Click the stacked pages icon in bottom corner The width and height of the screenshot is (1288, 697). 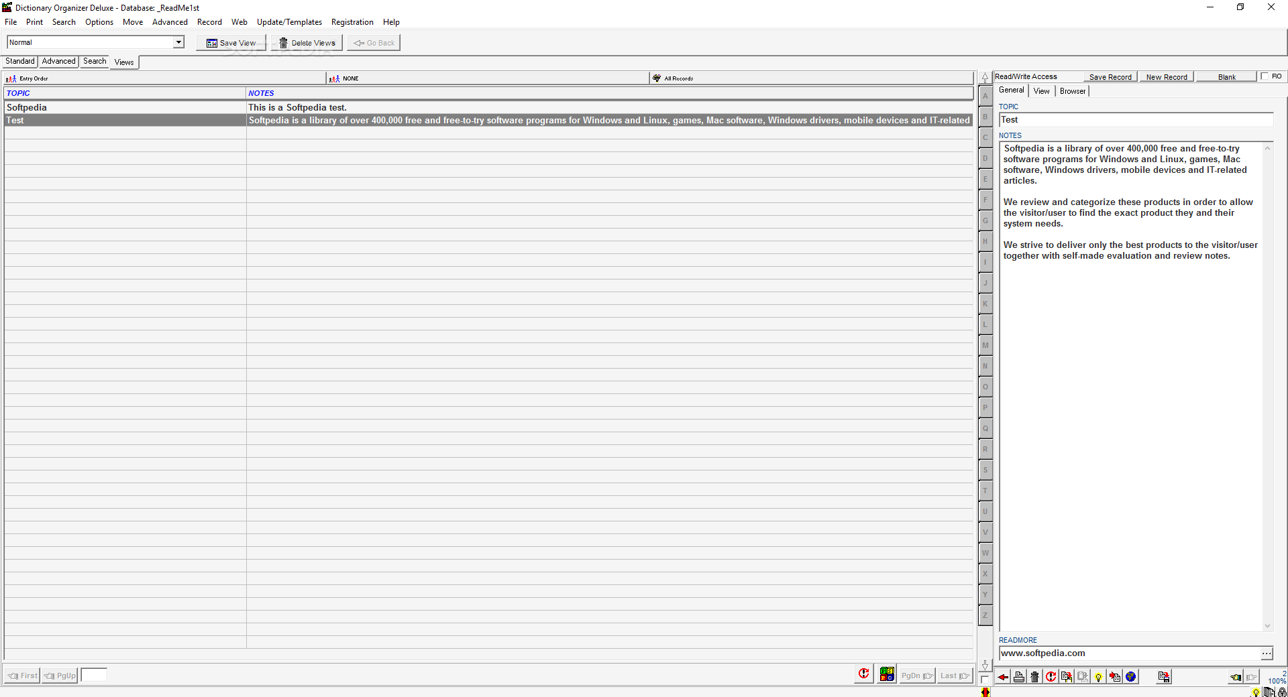point(1269,692)
